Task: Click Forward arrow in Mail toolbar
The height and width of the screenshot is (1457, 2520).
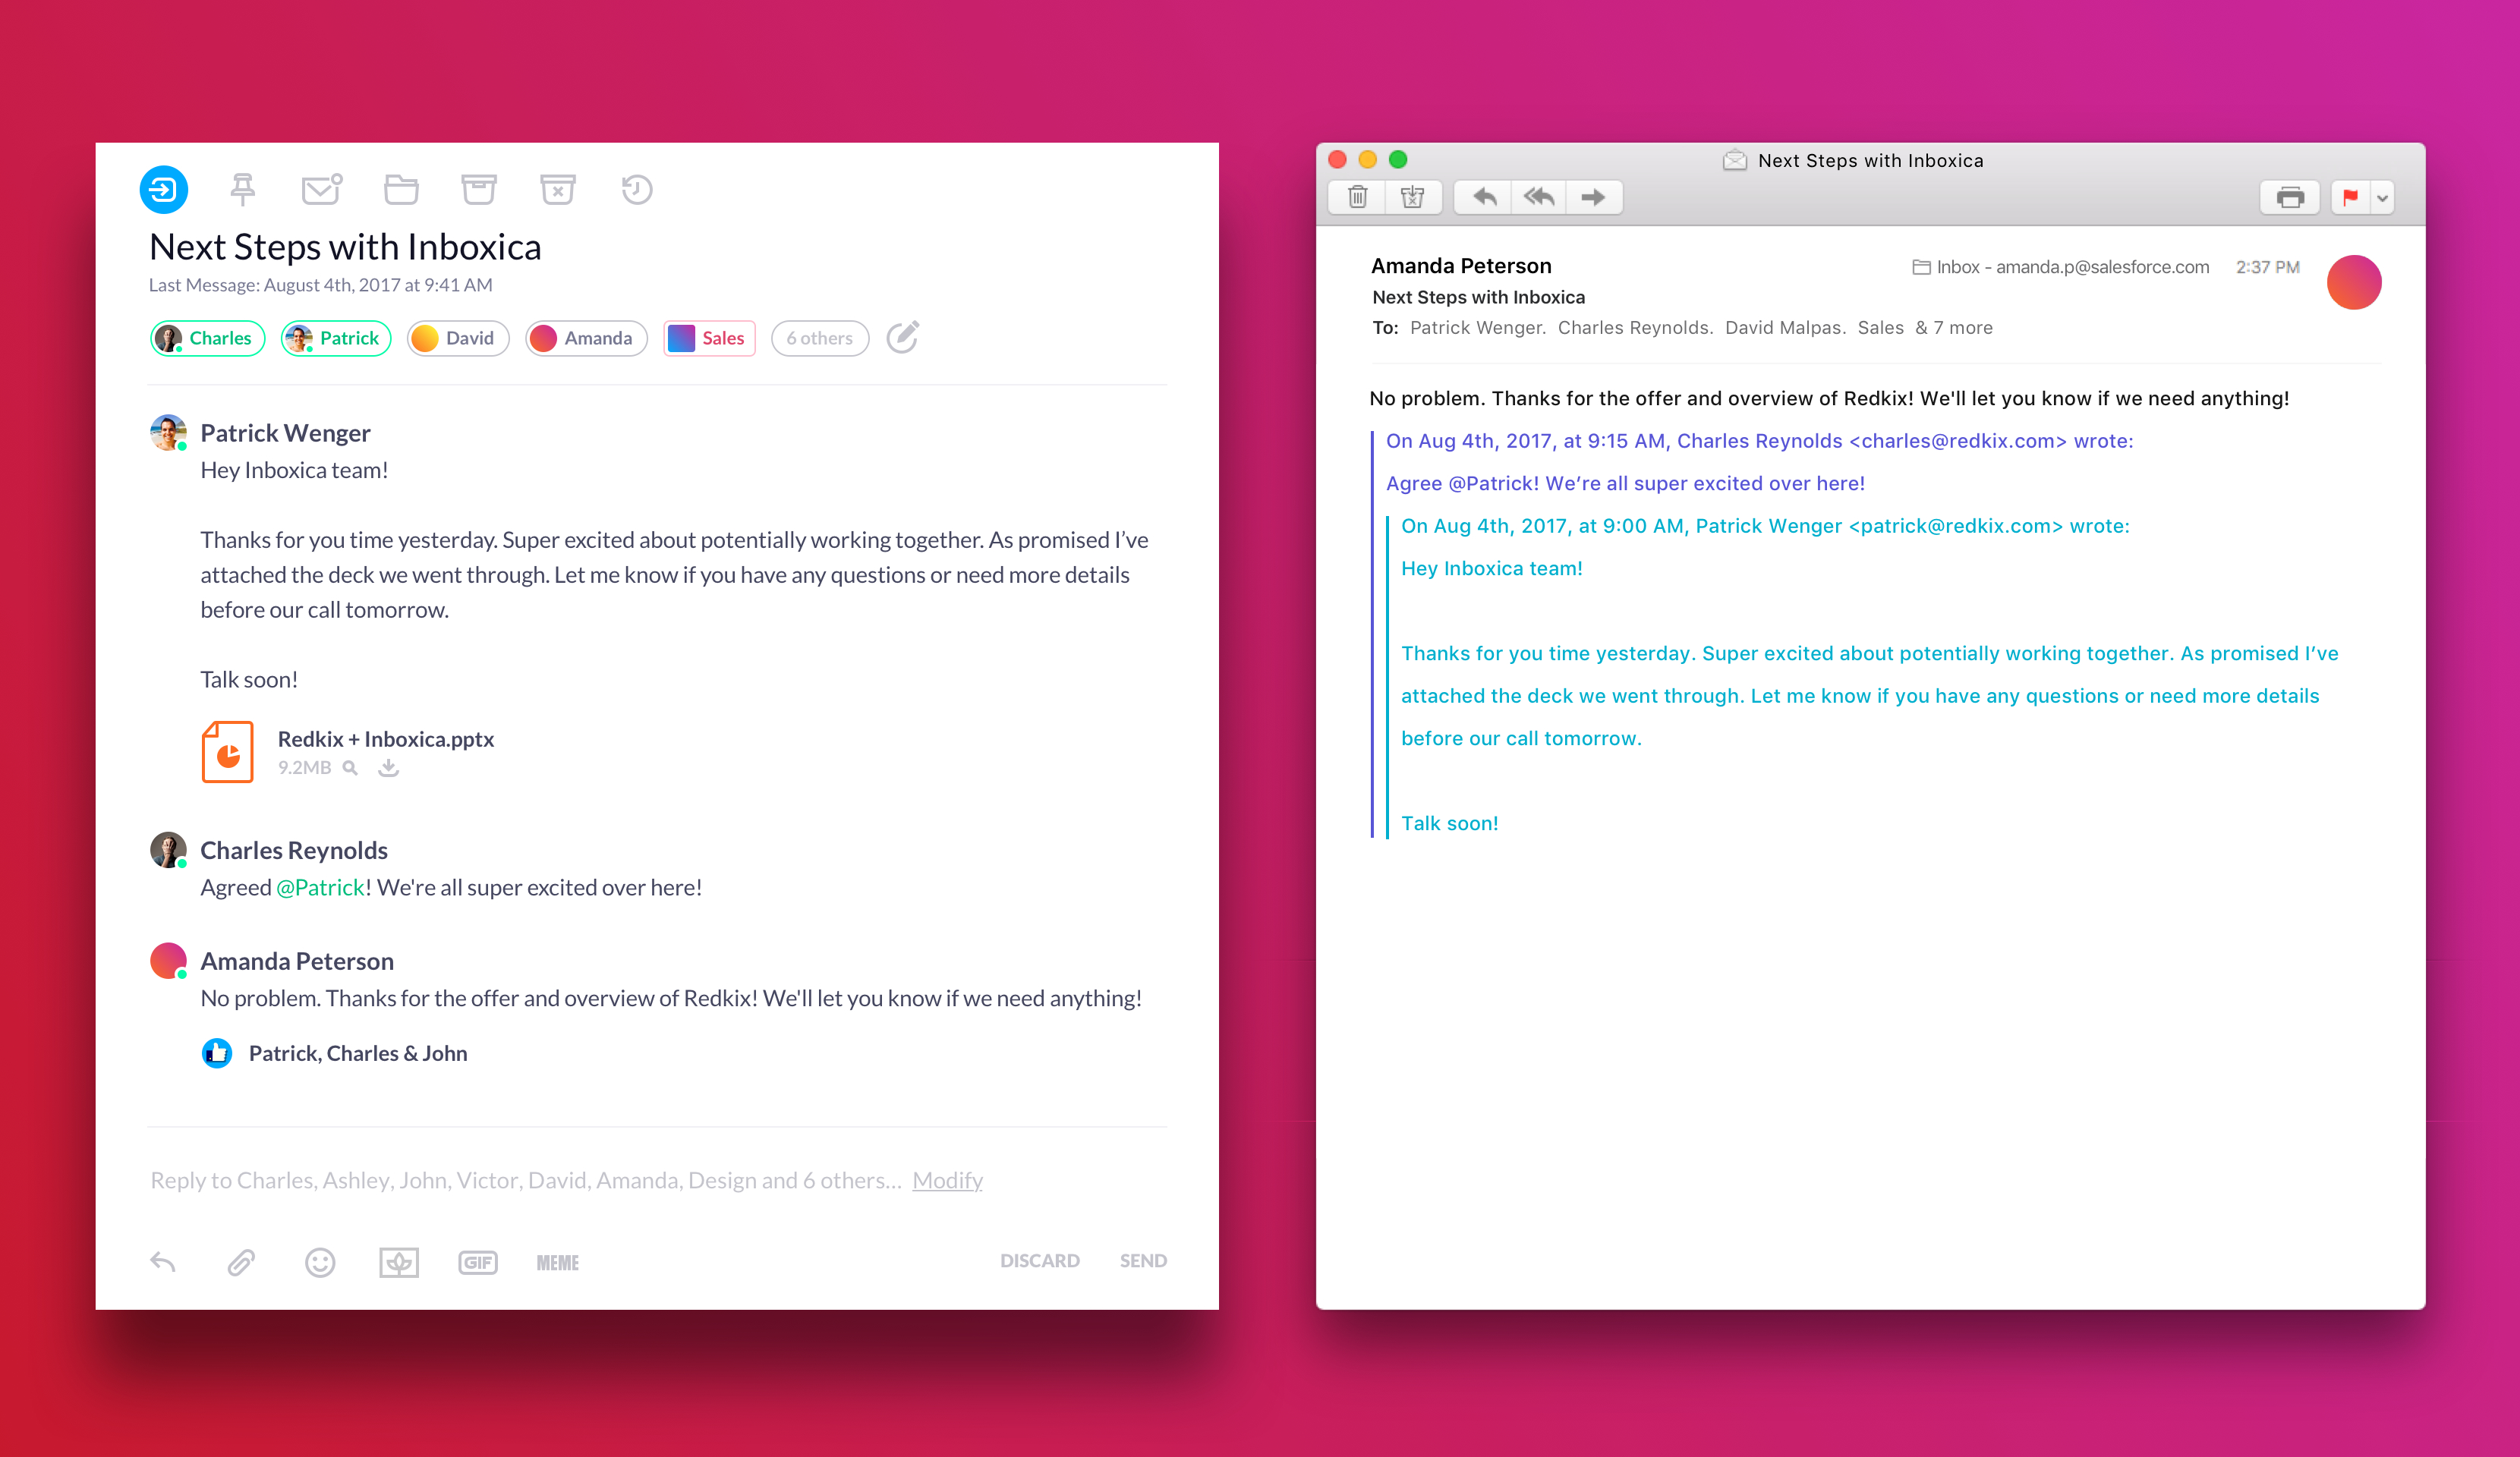Action: point(1594,197)
